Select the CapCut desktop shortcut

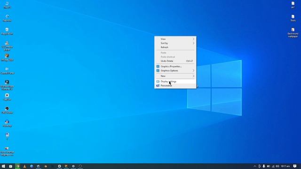tap(7, 97)
